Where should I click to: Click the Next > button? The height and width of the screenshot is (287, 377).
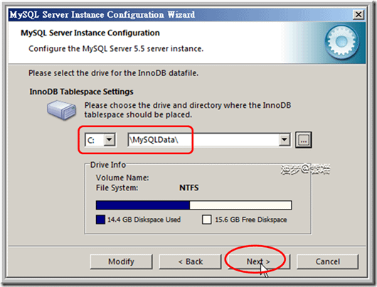click(258, 261)
